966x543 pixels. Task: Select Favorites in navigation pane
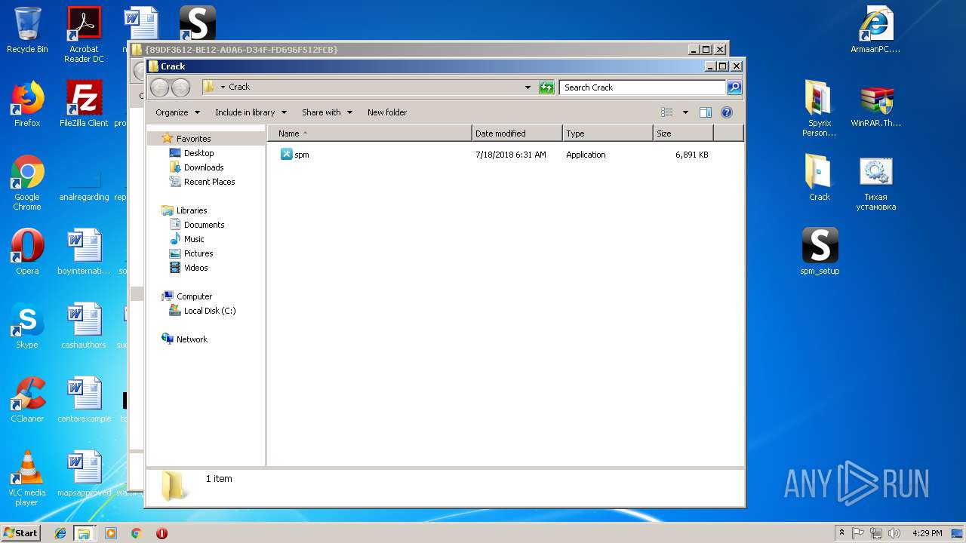click(x=193, y=139)
